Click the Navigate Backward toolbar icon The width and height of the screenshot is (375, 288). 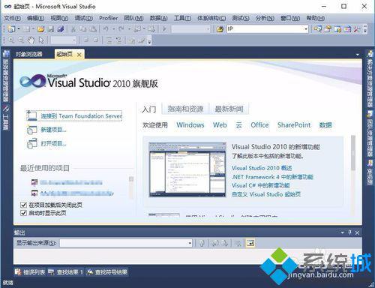tap(137, 29)
